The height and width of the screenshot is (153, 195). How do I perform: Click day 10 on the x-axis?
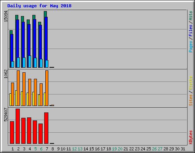tap(63, 149)
